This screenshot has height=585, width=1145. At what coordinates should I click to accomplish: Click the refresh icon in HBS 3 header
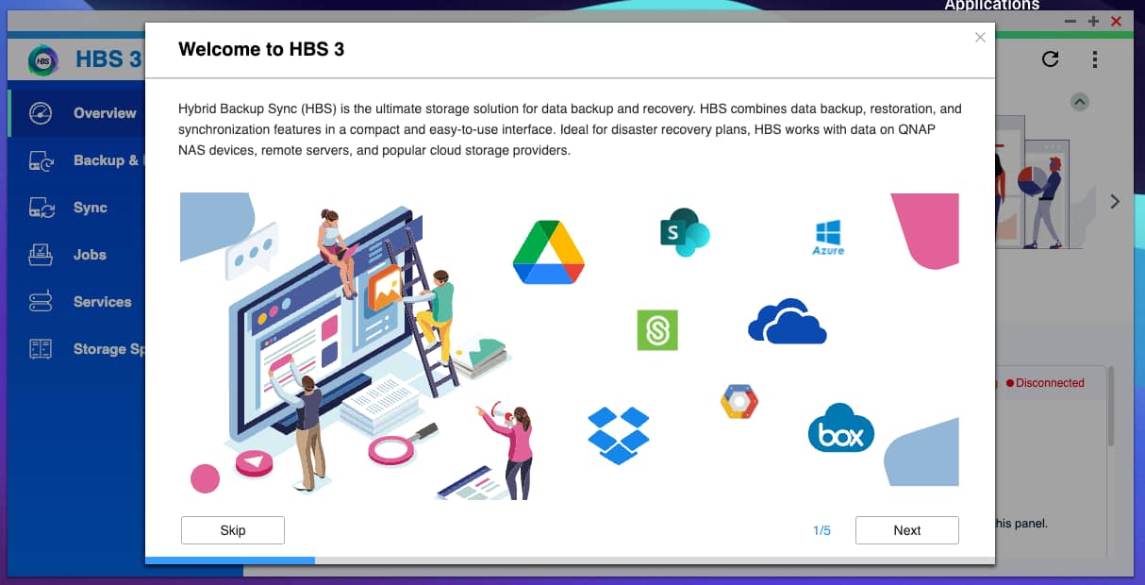1050,59
